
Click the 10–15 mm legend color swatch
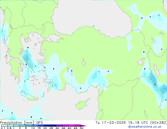35,126
